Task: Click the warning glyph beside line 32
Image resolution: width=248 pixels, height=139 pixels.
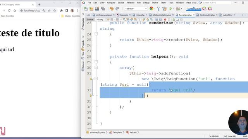Action: point(91,79)
